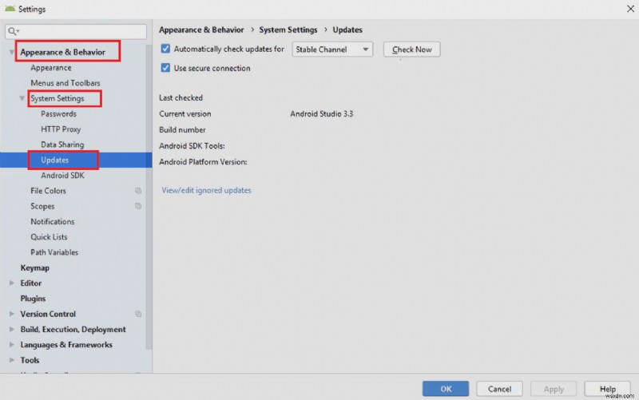Click the Android SDK Tools label
Image resolution: width=639 pixels, height=400 pixels.
click(192, 146)
